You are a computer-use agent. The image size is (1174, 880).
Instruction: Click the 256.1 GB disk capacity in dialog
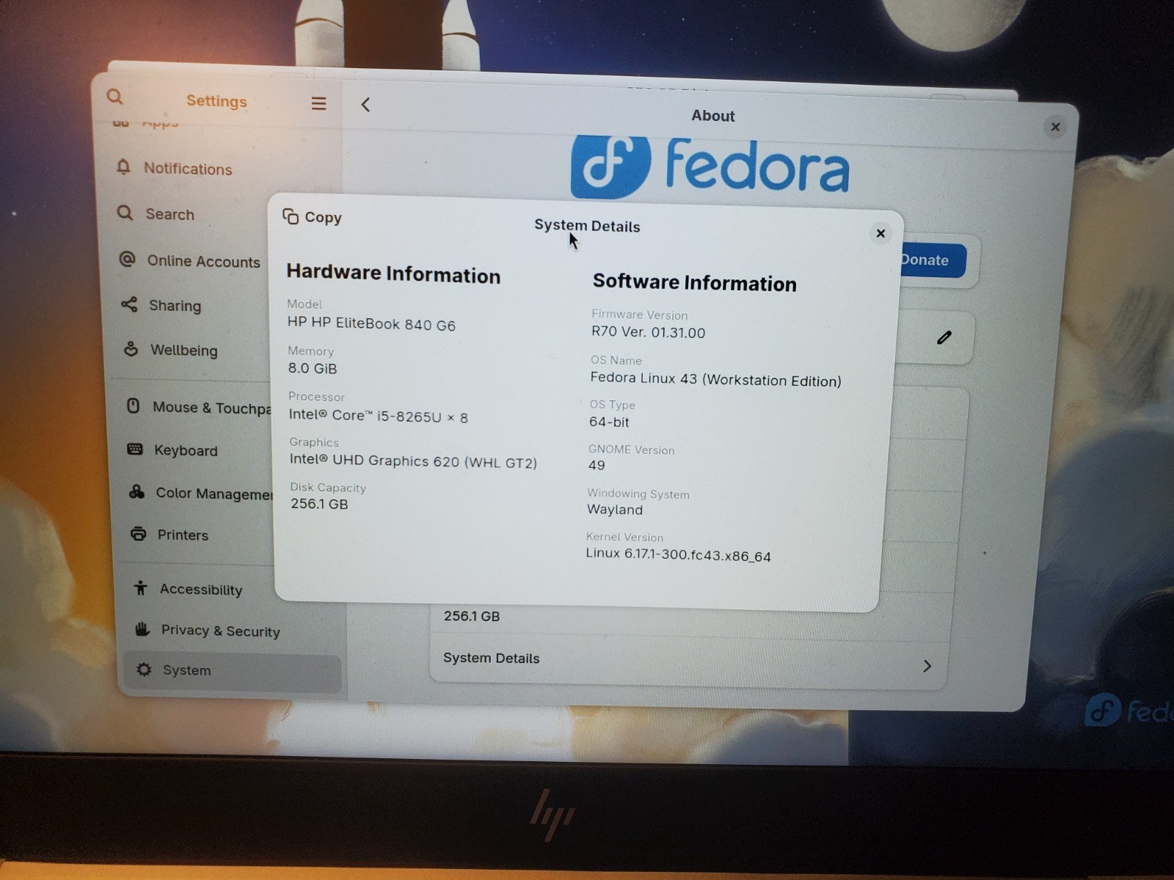click(319, 504)
